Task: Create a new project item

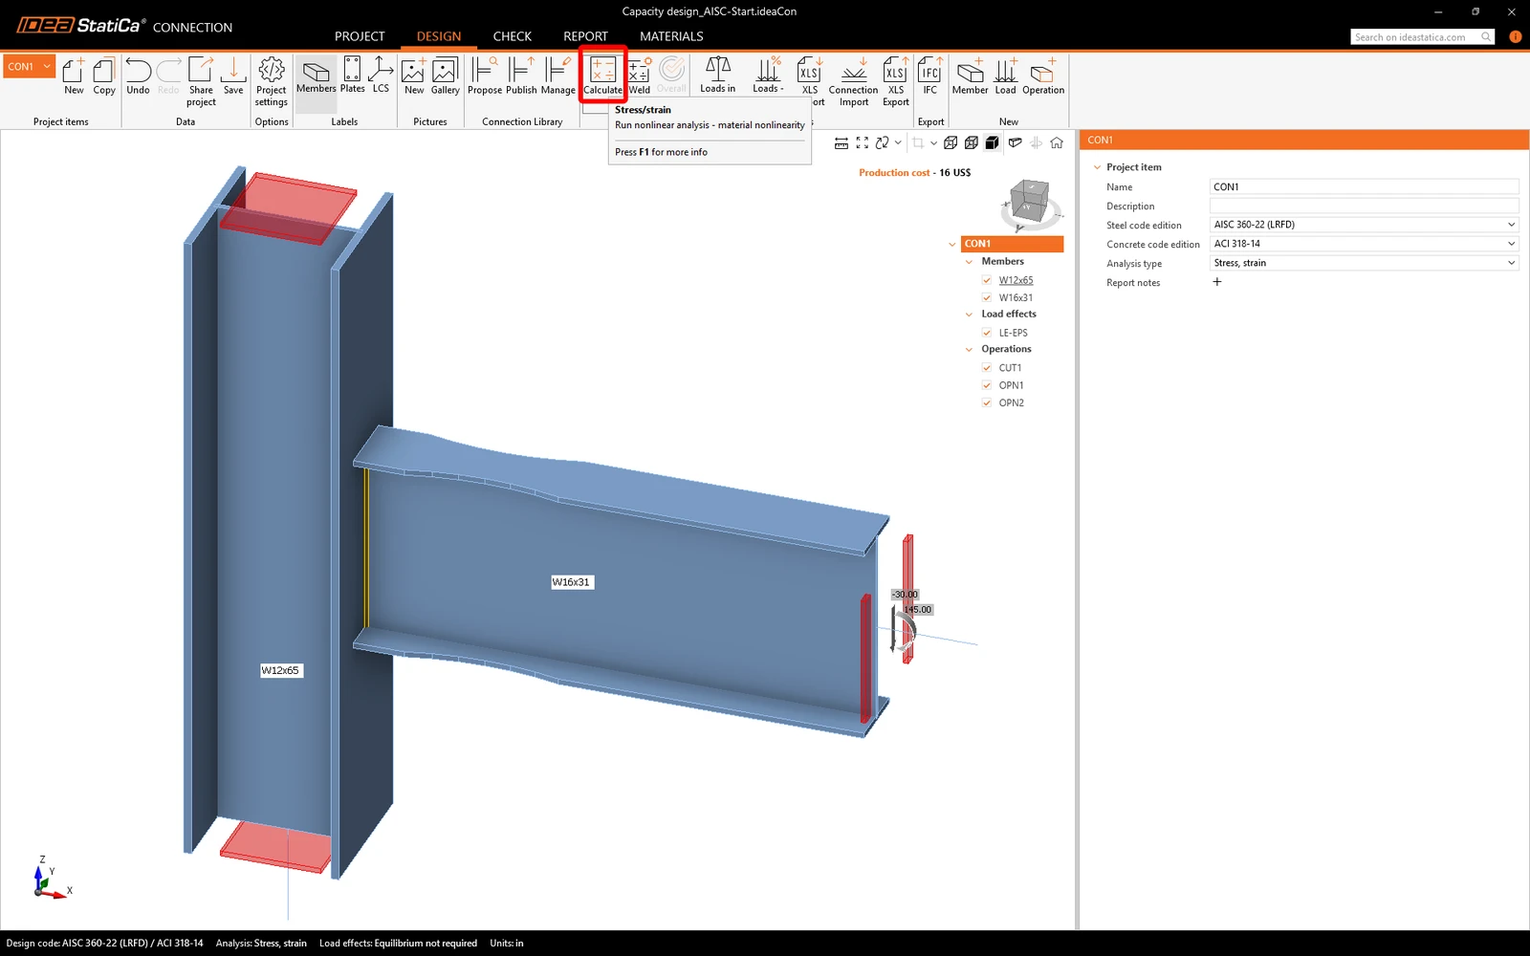Action: tap(74, 76)
